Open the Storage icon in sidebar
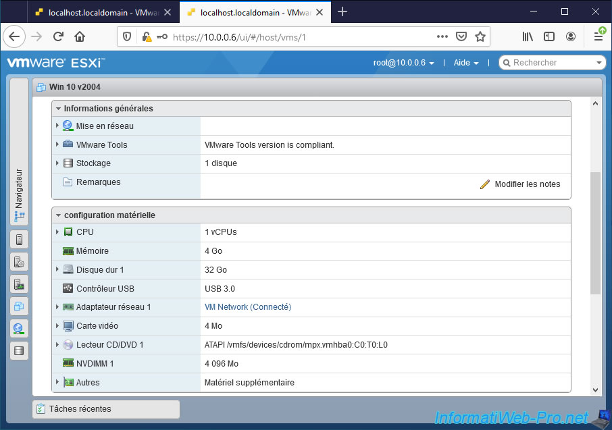The height and width of the screenshot is (430, 612). click(x=19, y=350)
